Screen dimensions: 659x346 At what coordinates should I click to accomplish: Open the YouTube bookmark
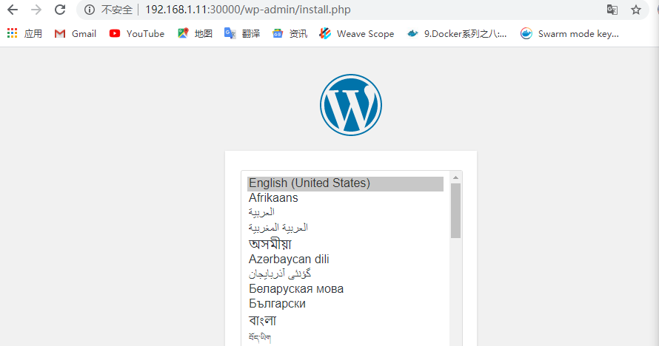136,33
